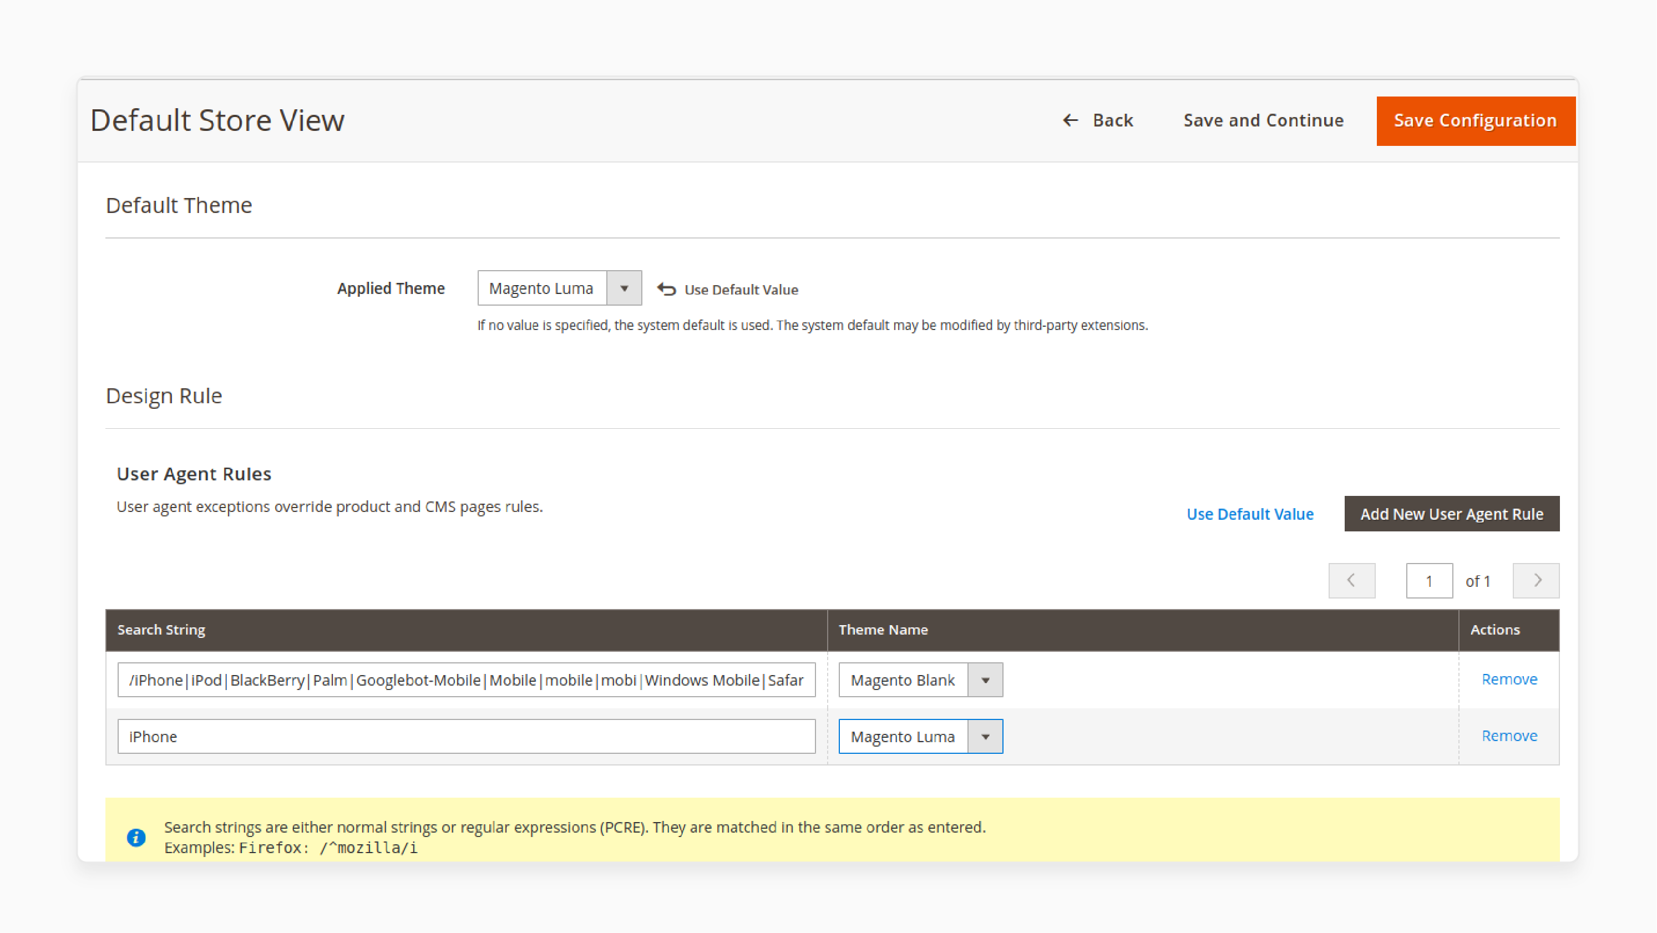Toggle Use Default Value for User Agent Rules
The height and width of the screenshot is (933, 1657).
pyautogui.click(x=1251, y=513)
